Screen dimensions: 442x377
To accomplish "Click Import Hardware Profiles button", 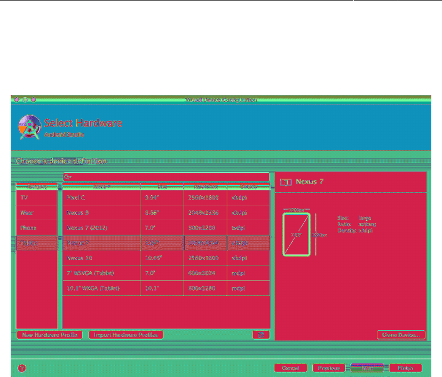I will (x=126, y=335).
